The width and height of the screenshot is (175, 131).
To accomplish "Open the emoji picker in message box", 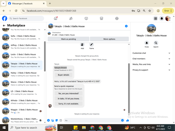I will [x=122, y=120].
